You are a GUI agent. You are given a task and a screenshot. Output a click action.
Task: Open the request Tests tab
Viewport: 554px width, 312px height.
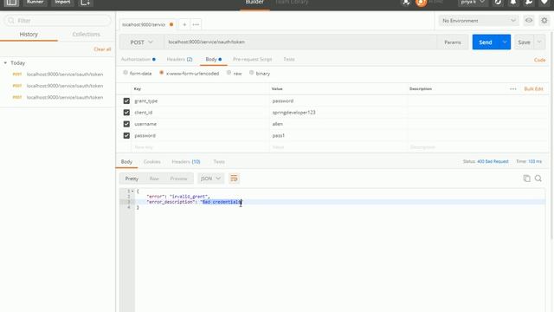(289, 60)
